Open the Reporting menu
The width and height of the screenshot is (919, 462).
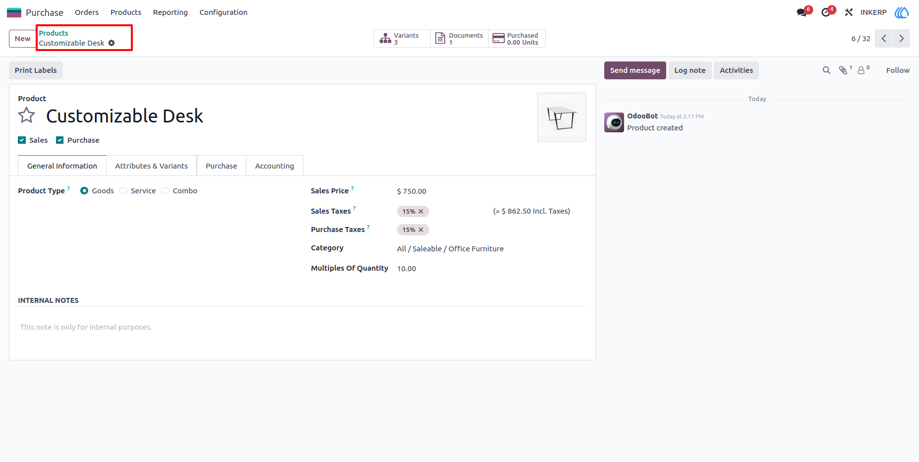pyautogui.click(x=171, y=12)
